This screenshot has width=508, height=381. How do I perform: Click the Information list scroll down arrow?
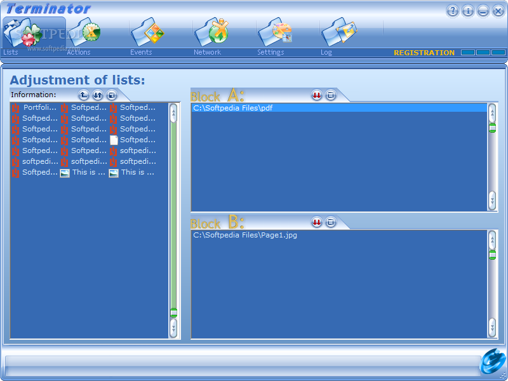tap(173, 328)
